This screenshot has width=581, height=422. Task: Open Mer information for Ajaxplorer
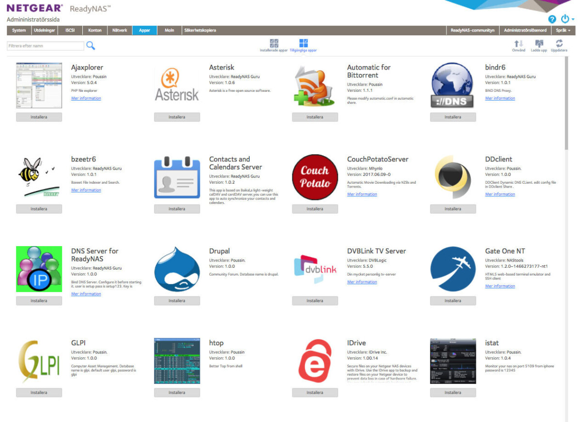point(86,98)
